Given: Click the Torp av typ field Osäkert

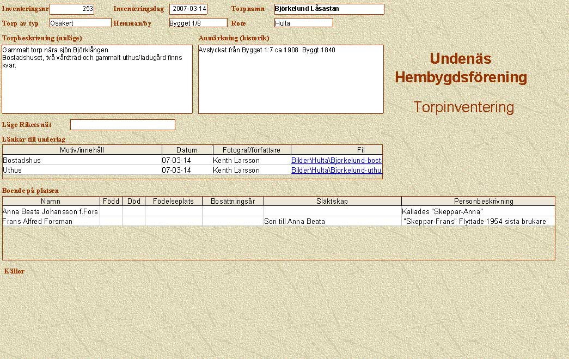Looking at the screenshot, I should tap(80, 23).
